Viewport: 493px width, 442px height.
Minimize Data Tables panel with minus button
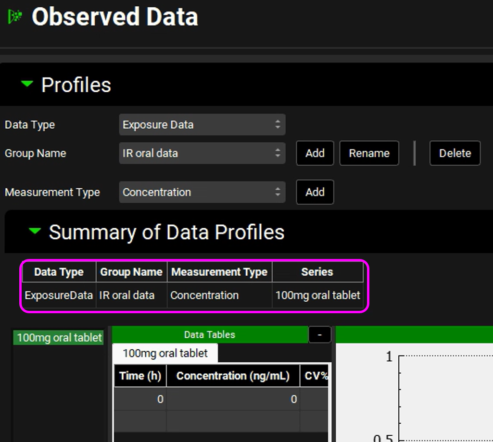click(319, 335)
